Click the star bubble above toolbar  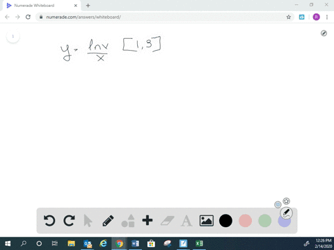287,201
